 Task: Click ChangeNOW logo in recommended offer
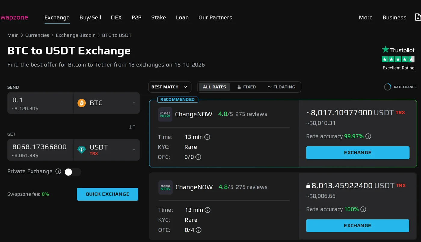pyautogui.click(x=165, y=114)
